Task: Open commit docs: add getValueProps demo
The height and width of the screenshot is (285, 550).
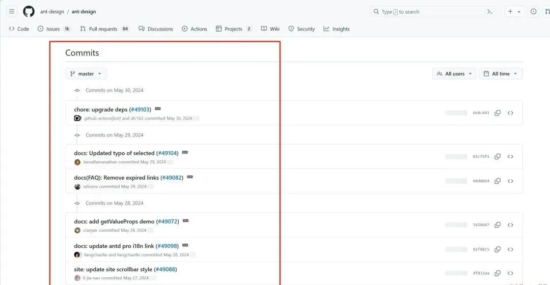Action: 115,221
